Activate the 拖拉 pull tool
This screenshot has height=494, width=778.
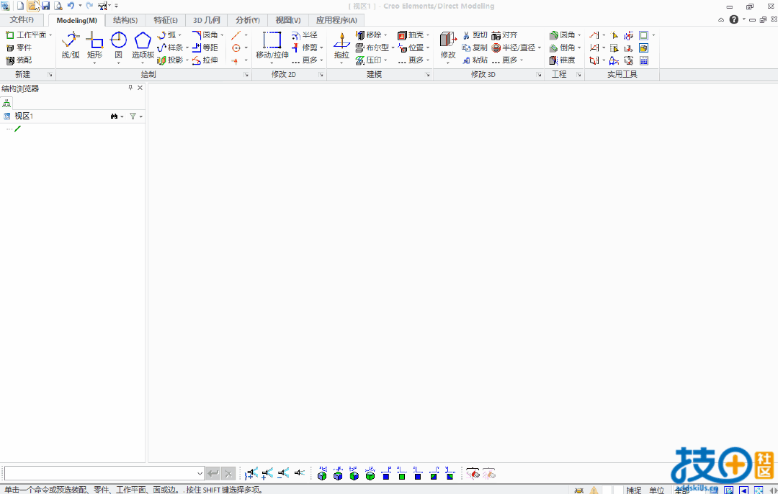[x=341, y=45]
